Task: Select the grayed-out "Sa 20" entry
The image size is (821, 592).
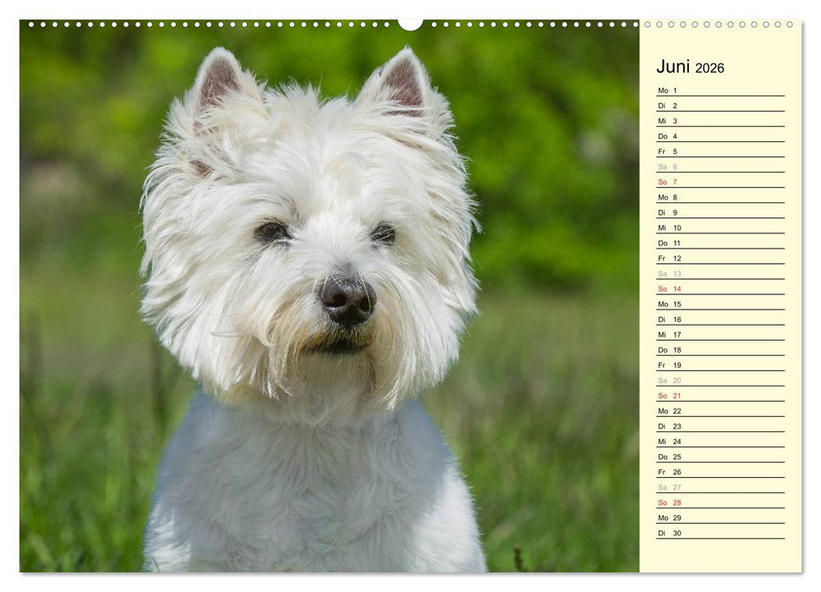Action: coord(668,380)
